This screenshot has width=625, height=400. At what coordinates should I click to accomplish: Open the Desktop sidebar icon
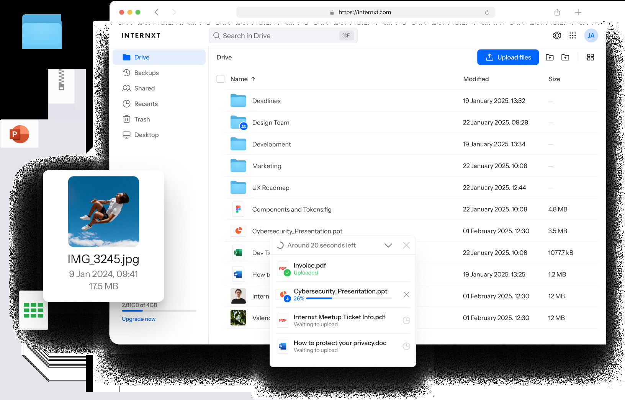click(x=127, y=135)
